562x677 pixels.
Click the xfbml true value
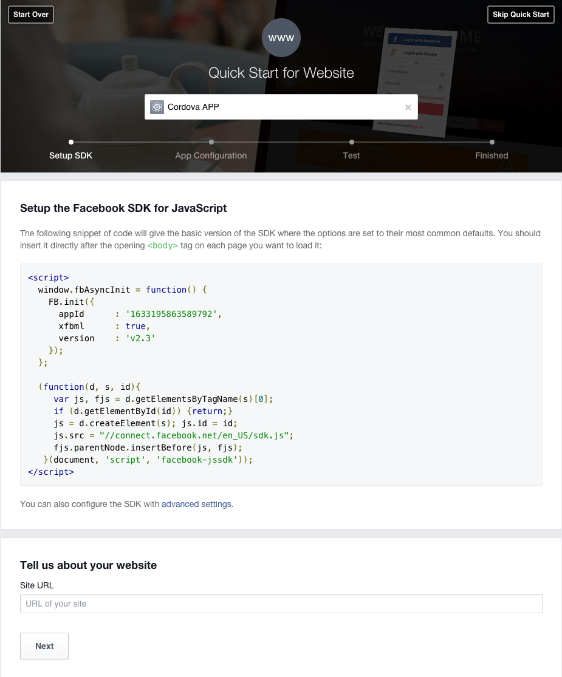[135, 326]
